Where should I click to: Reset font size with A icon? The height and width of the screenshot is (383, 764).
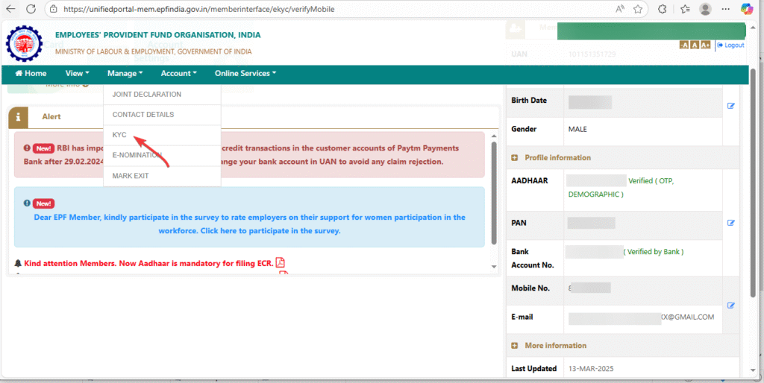point(695,45)
